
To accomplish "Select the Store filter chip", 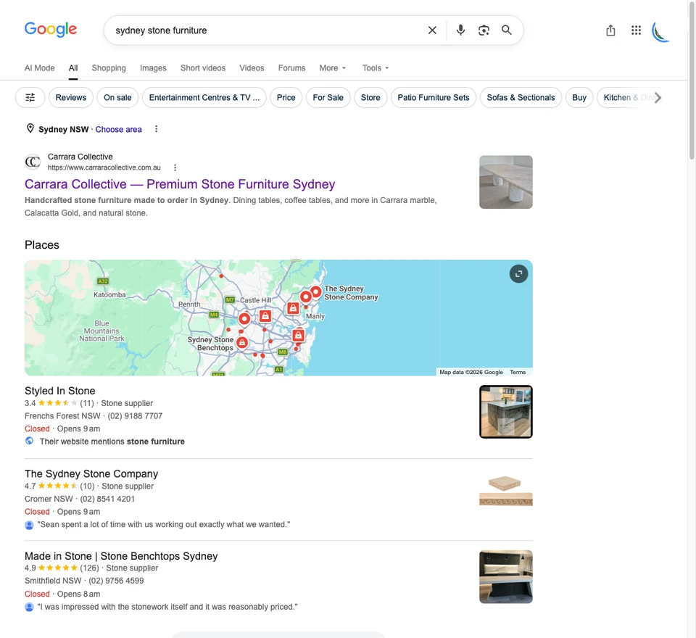I will click(x=370, y=98).
